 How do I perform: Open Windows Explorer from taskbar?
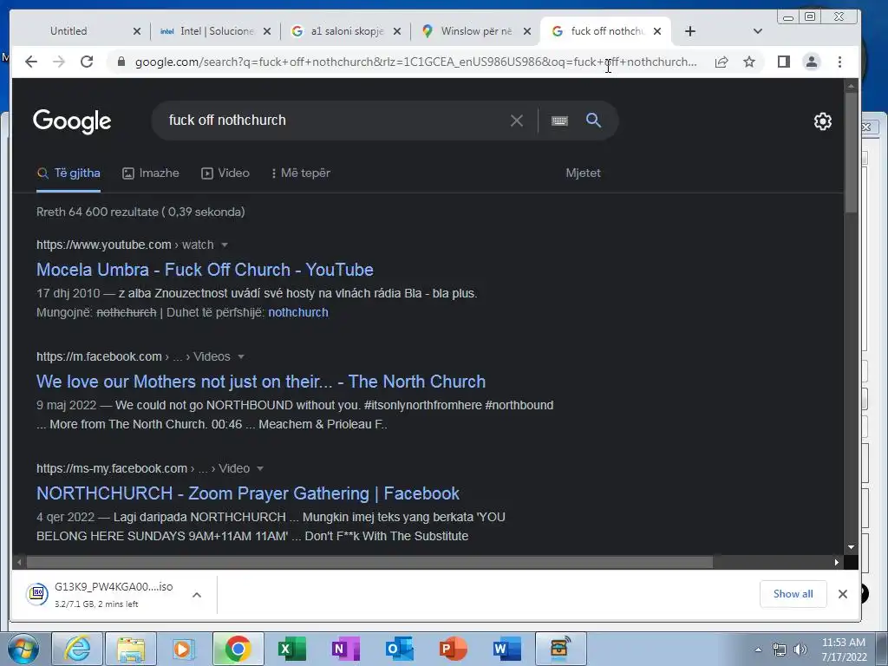(131, 649)
